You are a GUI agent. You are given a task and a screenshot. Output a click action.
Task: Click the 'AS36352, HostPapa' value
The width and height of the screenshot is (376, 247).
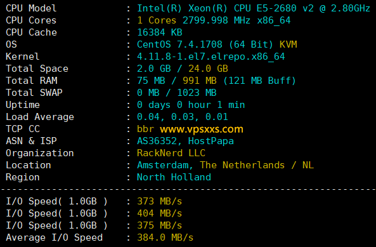pyautogui.click(x=185, y=141)
